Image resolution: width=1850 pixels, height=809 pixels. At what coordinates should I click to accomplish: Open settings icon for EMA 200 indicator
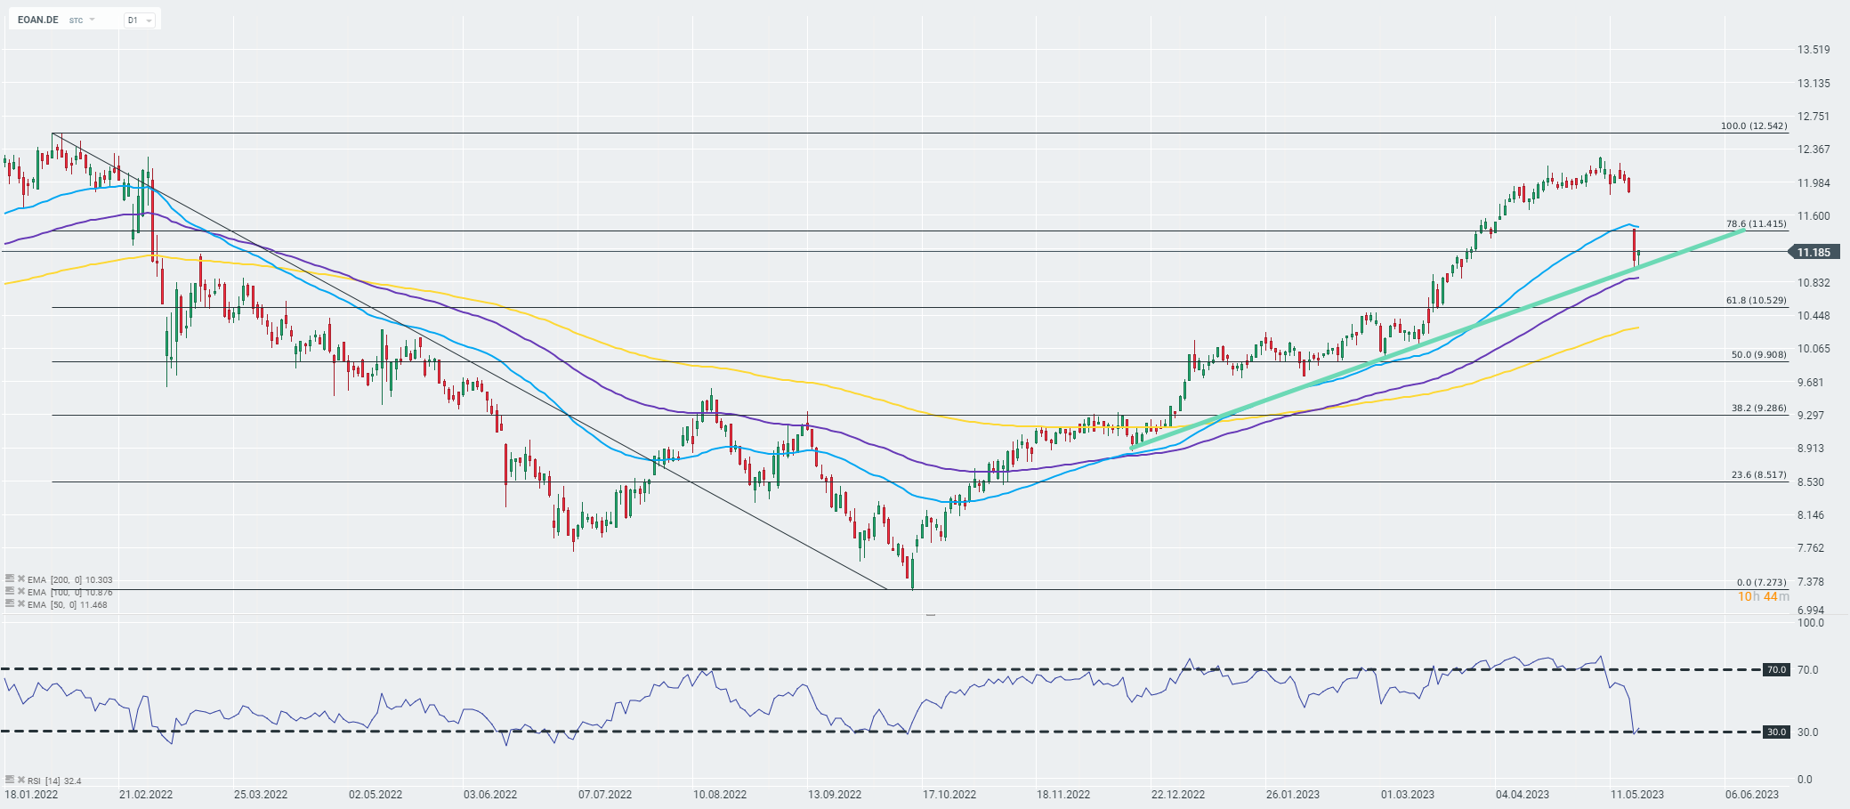10,578
